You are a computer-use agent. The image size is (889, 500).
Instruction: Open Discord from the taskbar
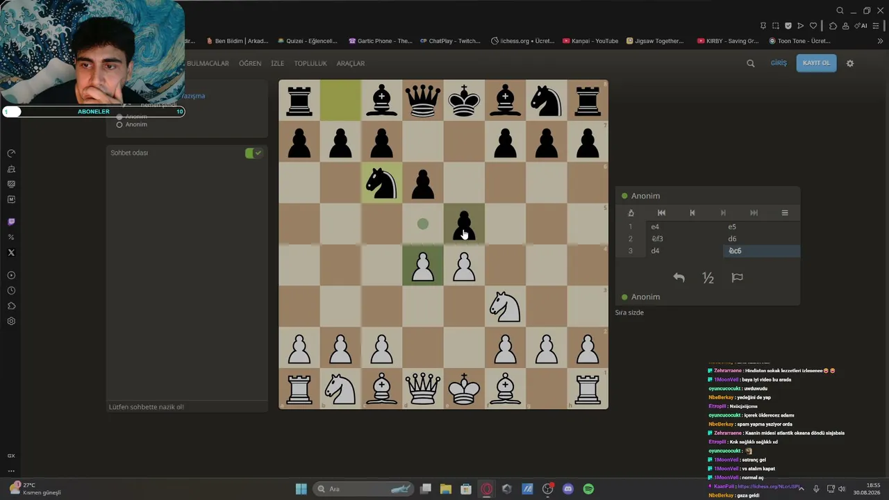coord(568,489)
